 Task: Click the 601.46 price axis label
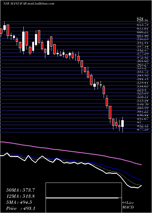coord(142,36)
